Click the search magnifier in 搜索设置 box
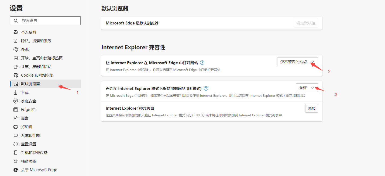The width and height of the screenshot is (385, 176). [x=15, y=20]
